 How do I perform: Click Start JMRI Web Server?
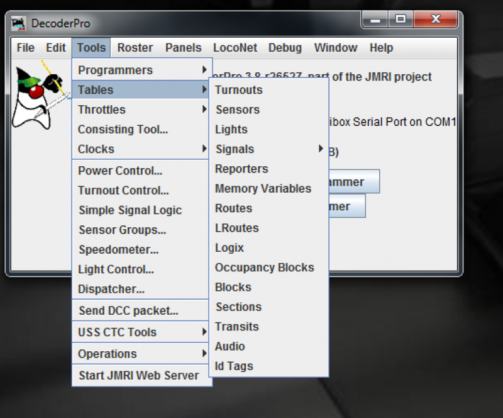coord(141,375)
